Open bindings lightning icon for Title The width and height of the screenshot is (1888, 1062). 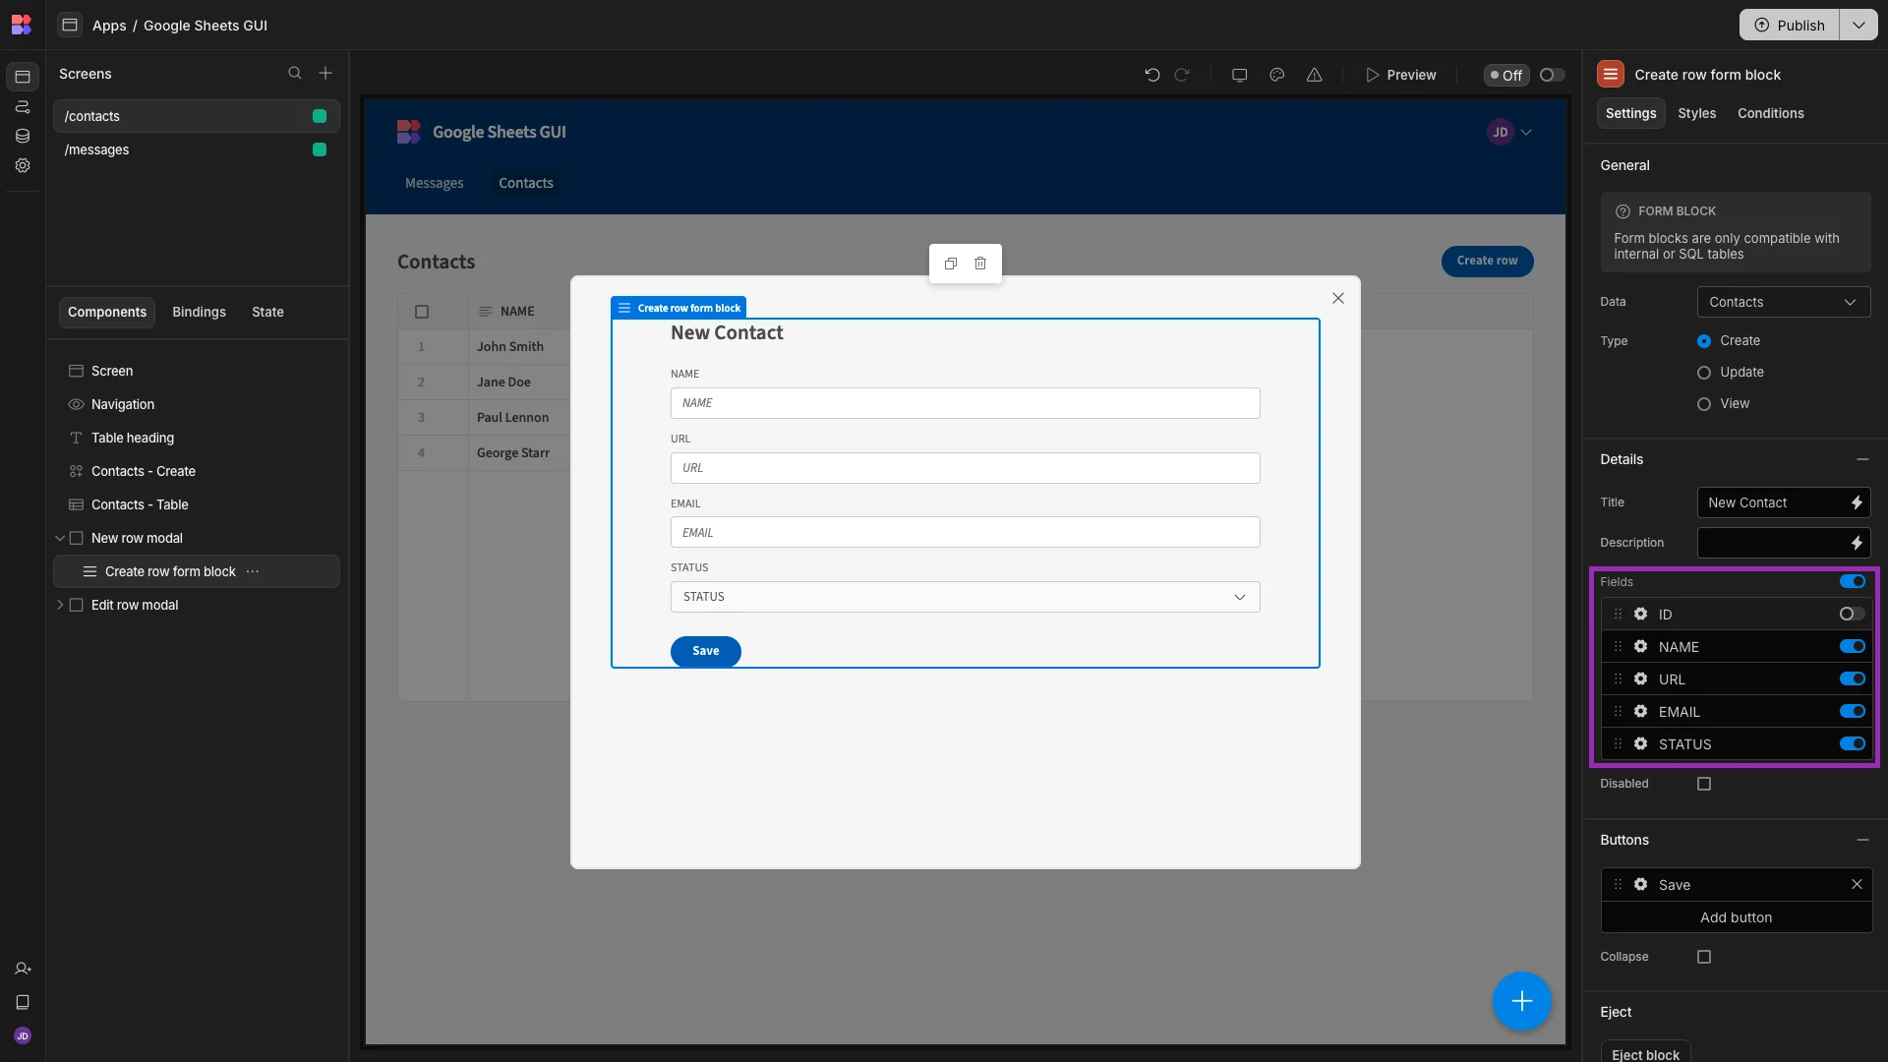[1857, 502]
